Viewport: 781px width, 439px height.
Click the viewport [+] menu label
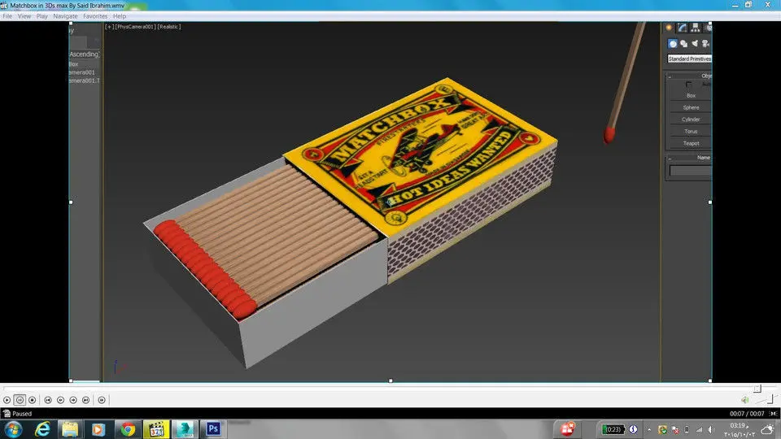pyautogui.click(x=108, y=27)
